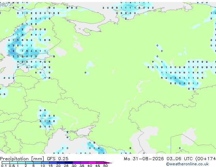Click the '(00+174' forecast run text
The height and width of the screenshot is (167, 216).
[205, 159]
